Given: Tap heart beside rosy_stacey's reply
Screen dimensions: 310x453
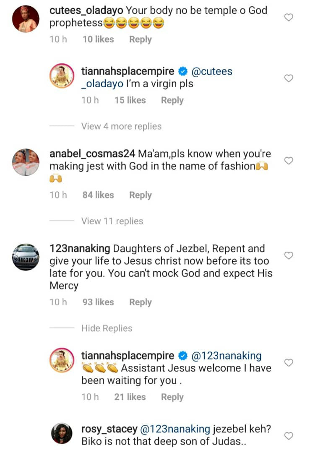Looking at the screenshot, I should coord(289,436).
